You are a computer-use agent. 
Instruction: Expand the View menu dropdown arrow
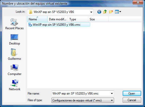120,12
